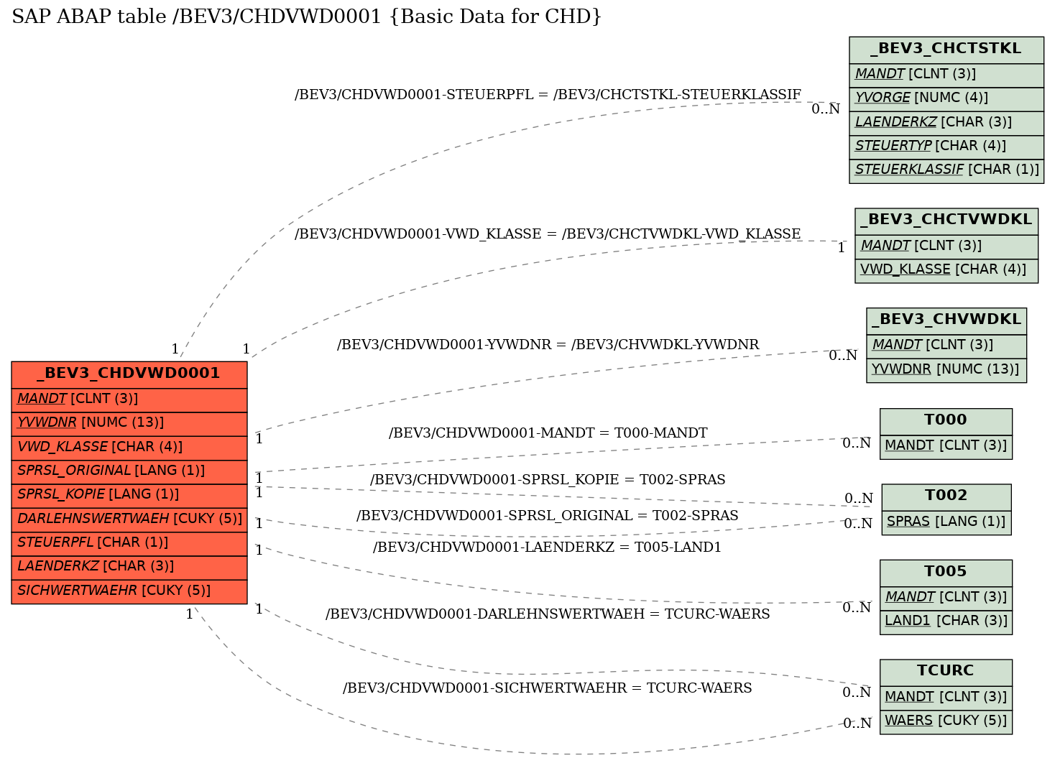Image resolution: width=1055 pixels, height=758 pixels.
Task: Click MANDT [CLNT (3)] in _BEV3_CHDVWD0001
Action: tap(129, 399)
